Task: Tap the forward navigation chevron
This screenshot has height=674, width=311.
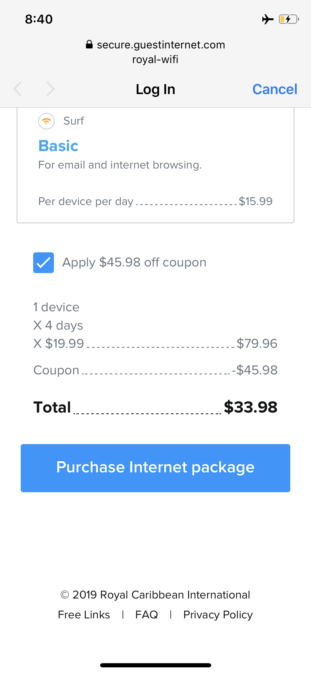Action: point(50,89)
